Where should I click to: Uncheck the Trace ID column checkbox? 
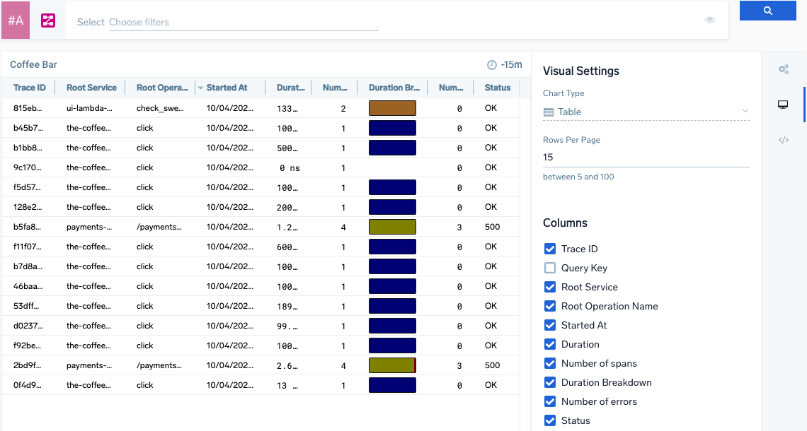[550, 249]
